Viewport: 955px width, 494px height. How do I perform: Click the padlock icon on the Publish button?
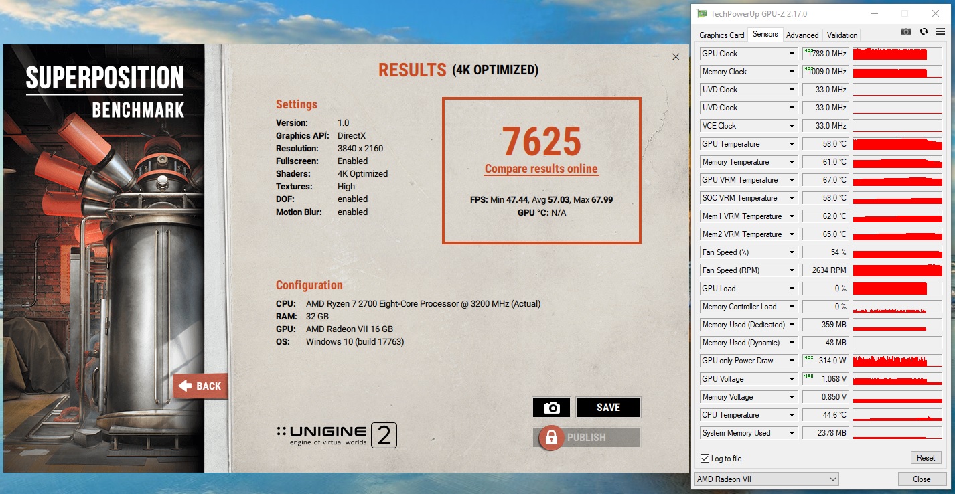(x=551, y=438)
